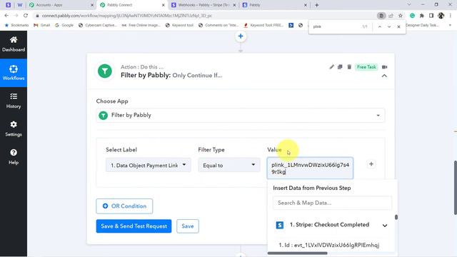Image resolution: width=457 pixels, height=257 pixels.
Task: Open Cyberoam Captive bookmark
Action: (x=98, y=26)
